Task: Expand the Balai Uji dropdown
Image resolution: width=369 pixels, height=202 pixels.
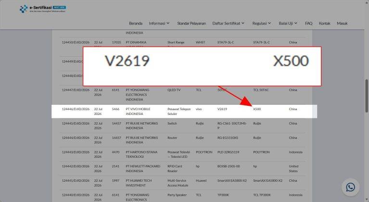Action: (x=288, y=23)
